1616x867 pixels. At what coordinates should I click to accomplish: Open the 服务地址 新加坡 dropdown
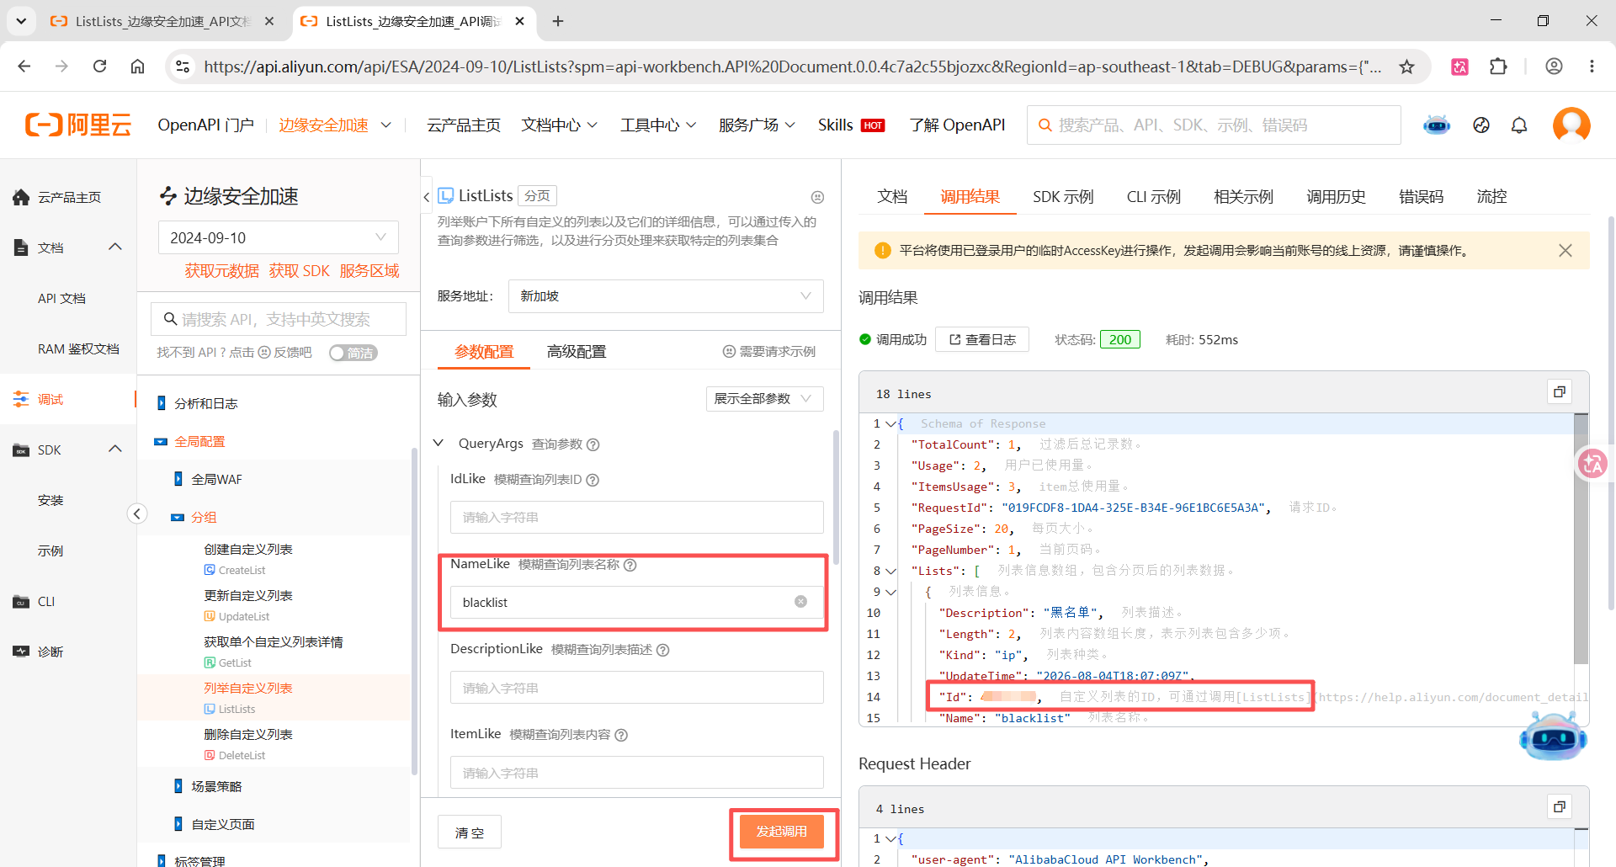coord(666,296)
